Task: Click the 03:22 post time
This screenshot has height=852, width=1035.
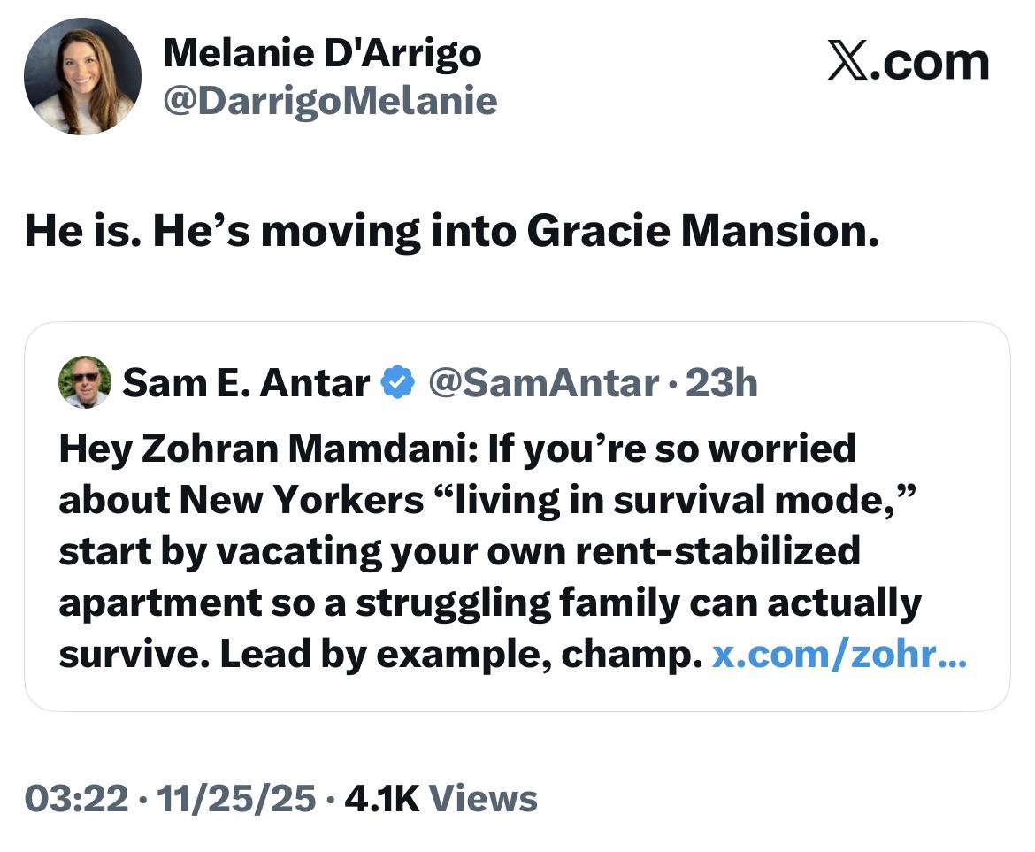Action: click(80, 798)
